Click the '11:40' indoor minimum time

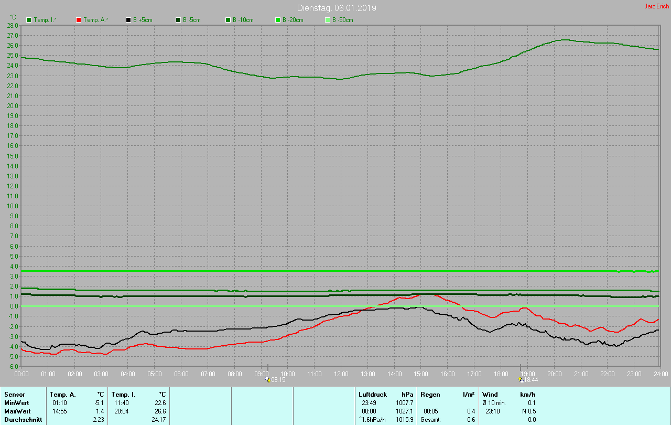(121, 402)
